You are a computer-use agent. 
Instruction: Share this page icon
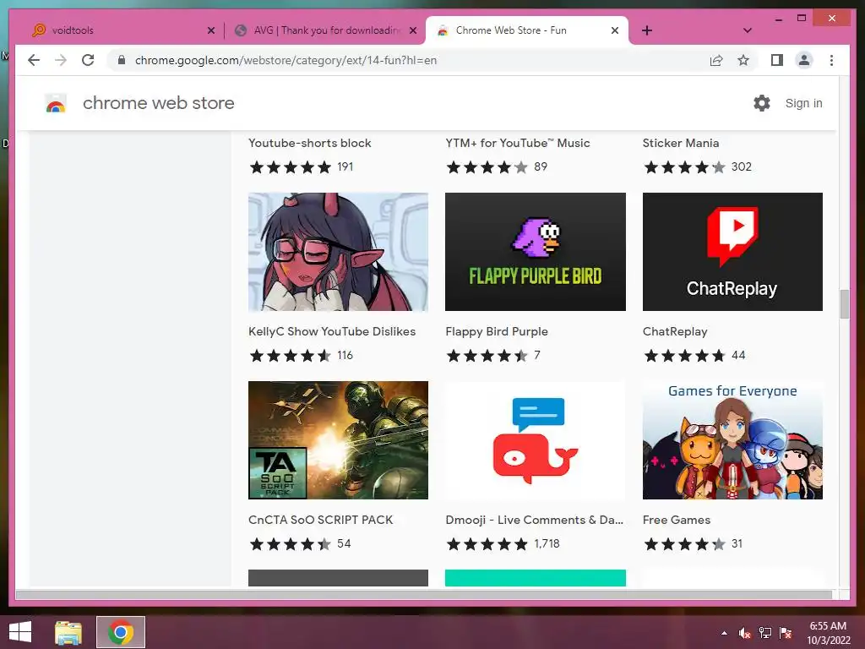[716, 60]
